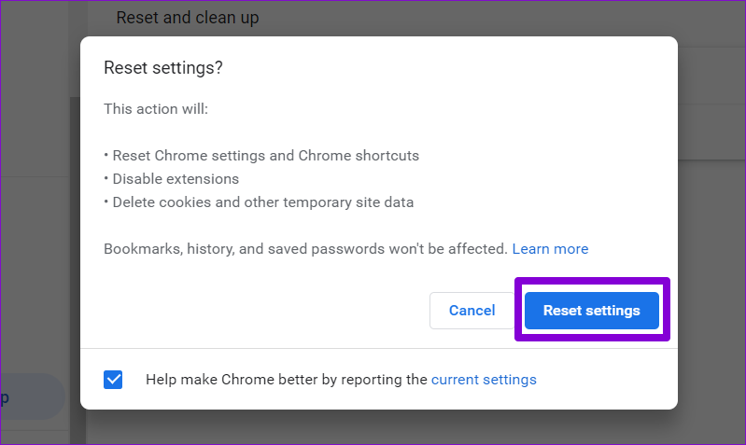Cancel the reset settings dialog
The height and width of the screenshot is (445, 746).
click(472, 311)
